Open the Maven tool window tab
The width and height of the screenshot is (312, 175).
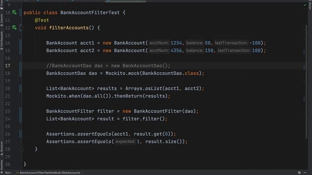pyautogui.click(x=310, y=5)
